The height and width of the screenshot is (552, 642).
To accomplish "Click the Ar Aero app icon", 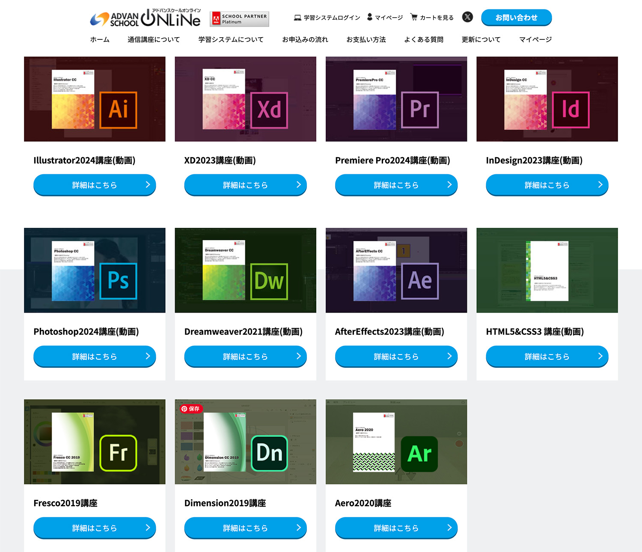I will [x=419, y=454].
